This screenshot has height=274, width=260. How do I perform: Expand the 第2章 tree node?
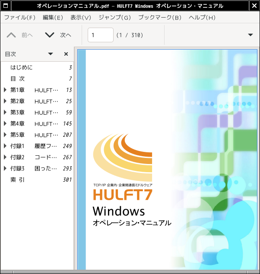5,101
